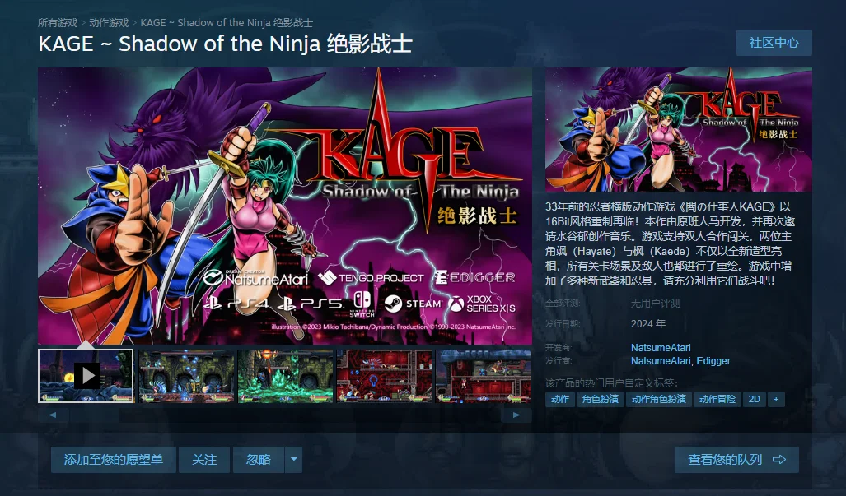Click the 忽略 ignore button

point(259,459)
